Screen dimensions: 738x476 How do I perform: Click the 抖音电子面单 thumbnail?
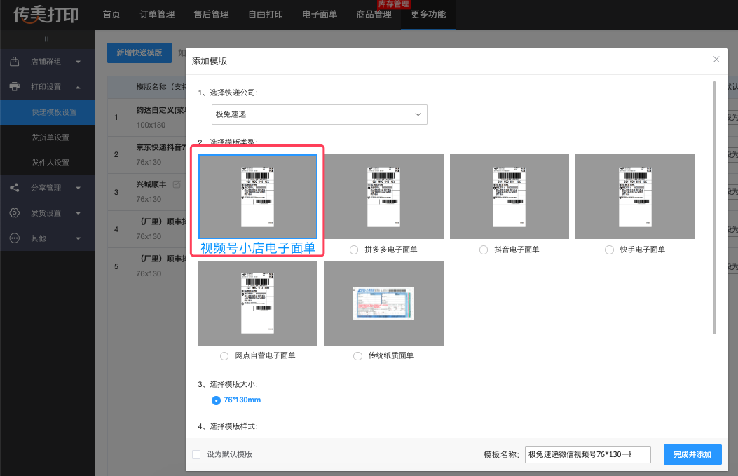tap(510, 196)
